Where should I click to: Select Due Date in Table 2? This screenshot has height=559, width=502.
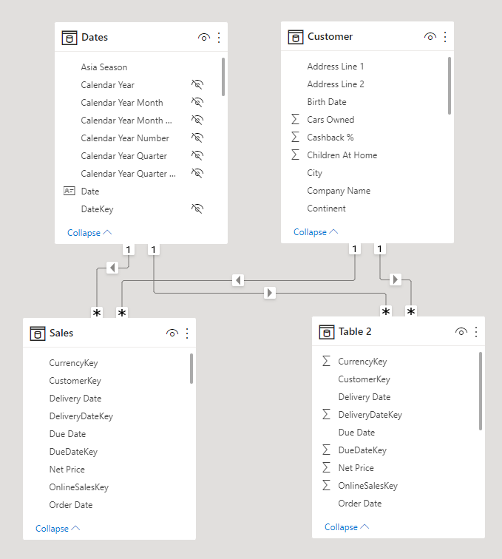pos(356,433)
